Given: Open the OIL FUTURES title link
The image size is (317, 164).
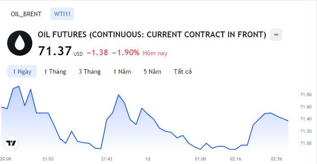Looking at the screenshot, I should click(152, 35).
